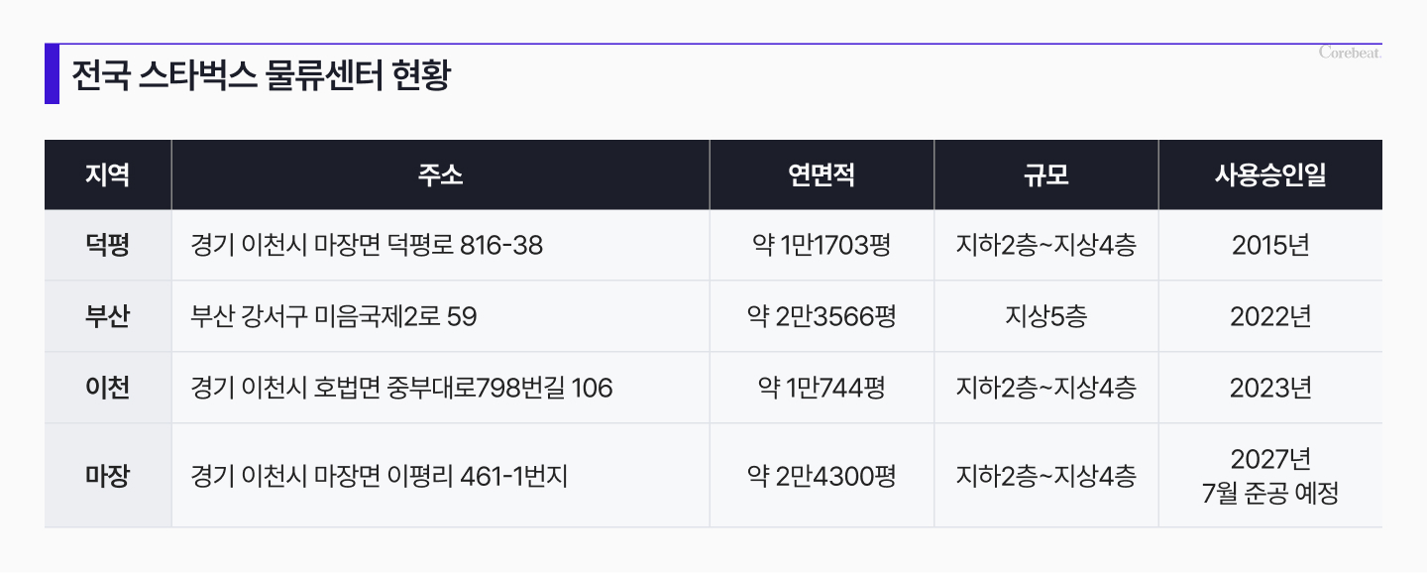This screenshot has height=573, width=1427.
Task: Click the Corebeat watermark logo
Action: pyautogui.click(x=1350, y=53)
